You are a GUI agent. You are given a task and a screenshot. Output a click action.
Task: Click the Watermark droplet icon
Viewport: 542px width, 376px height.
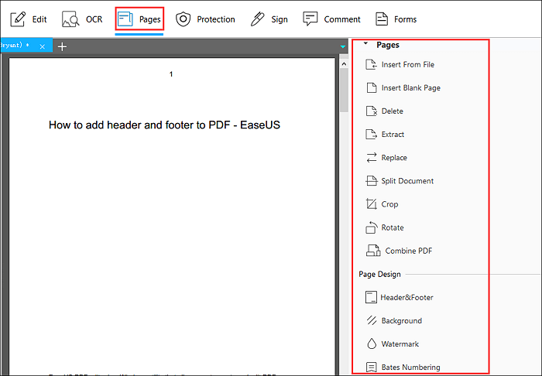point(372,344)
